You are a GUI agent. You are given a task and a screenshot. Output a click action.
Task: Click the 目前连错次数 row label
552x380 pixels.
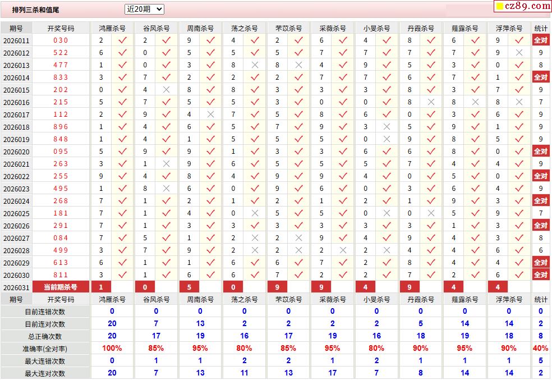[45, 312]
